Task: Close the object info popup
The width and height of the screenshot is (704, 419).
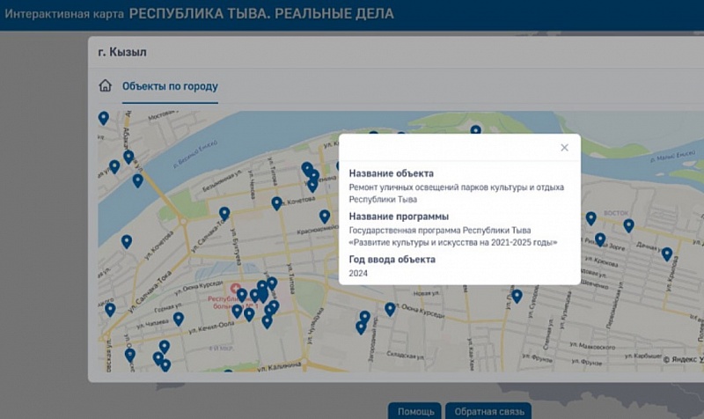Action: (564, 147)
